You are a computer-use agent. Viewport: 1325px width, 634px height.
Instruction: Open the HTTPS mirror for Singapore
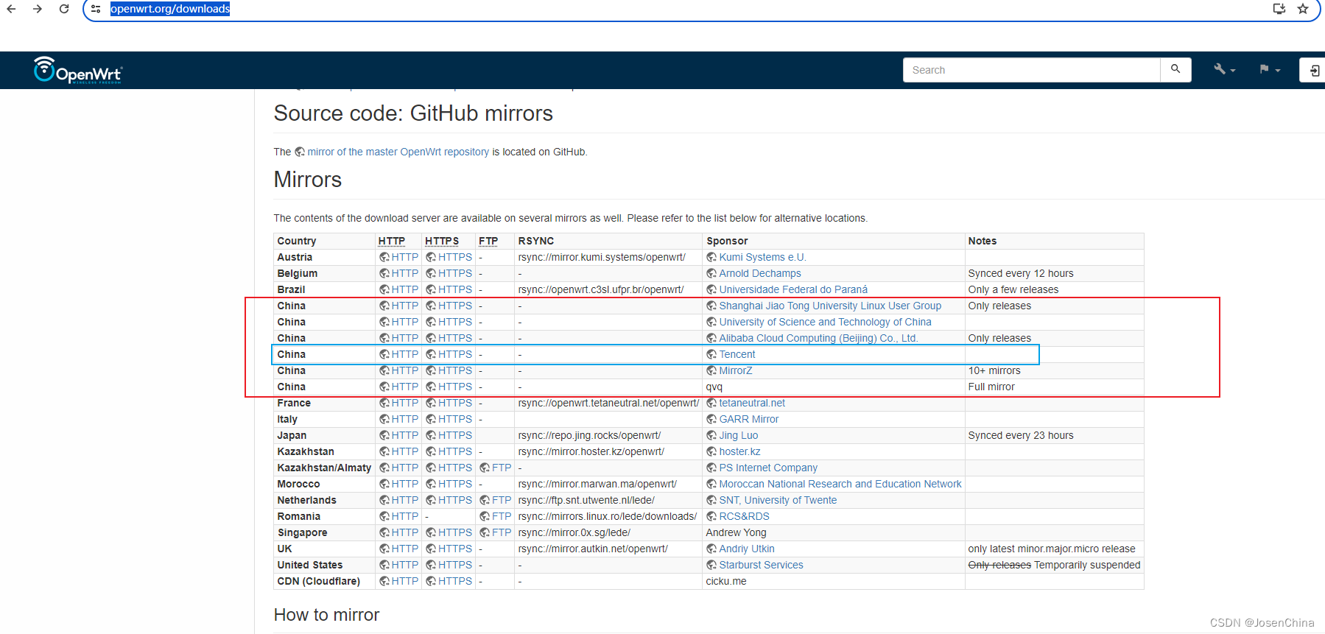tap(454, 532)
